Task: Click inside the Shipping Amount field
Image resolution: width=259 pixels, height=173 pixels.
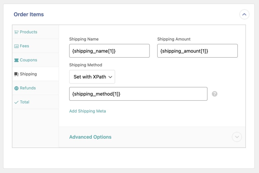Action: [197, 51]
